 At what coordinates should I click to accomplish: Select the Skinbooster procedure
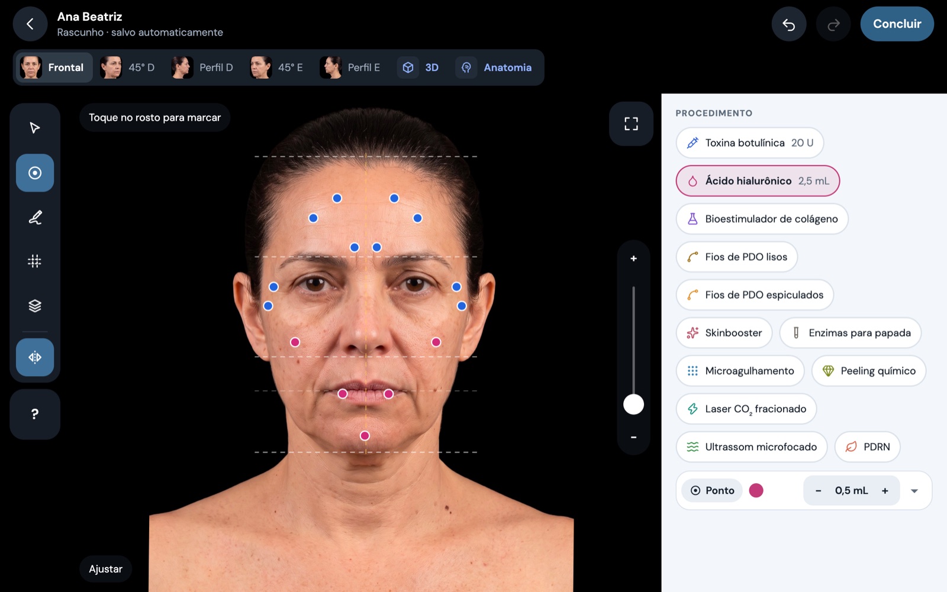tap(724, 333)
